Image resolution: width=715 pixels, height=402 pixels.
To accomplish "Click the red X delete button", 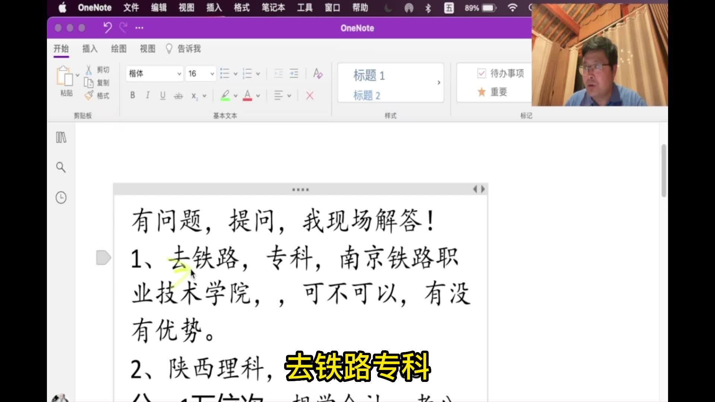I will [x=309, y=96].
